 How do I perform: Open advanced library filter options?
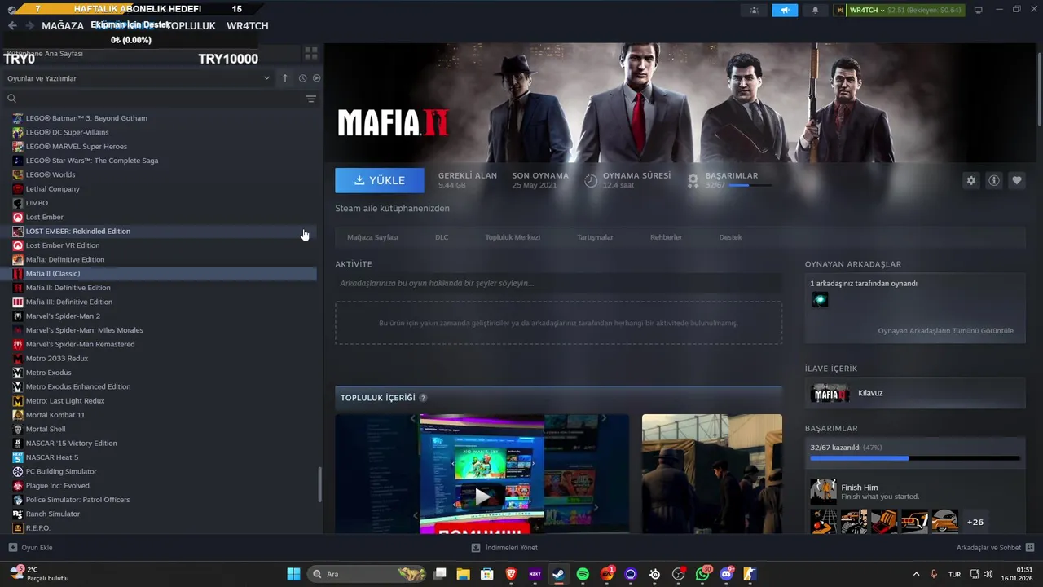pos(310,99)
